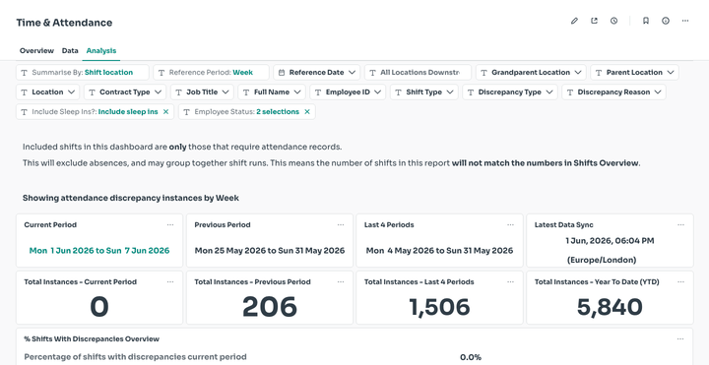The image size is (709, 365).
Task: Open Total Instances Current Period options menu
Action: (x=170, y=282)
